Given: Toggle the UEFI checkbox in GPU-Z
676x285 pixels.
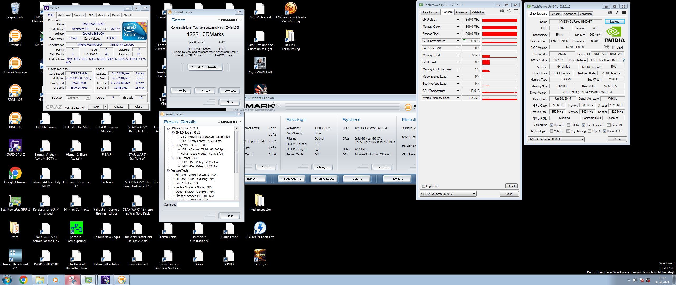Looking at the screenshot, I should pyautogui.click(x=614, y=47).
